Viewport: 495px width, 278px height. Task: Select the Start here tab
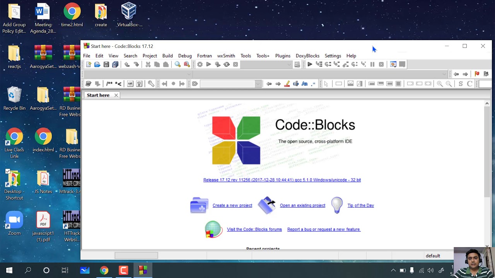(x=98, y=95)
